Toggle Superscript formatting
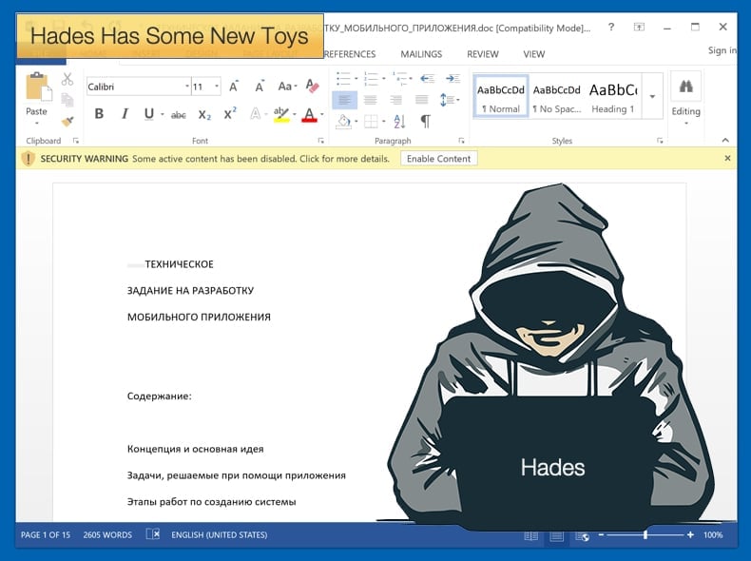Viewport: 751px width, 561px height. pyautogui.click(x=230, y=113)
